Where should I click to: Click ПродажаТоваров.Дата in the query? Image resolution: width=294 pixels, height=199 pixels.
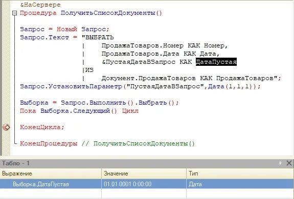[141, 54]
